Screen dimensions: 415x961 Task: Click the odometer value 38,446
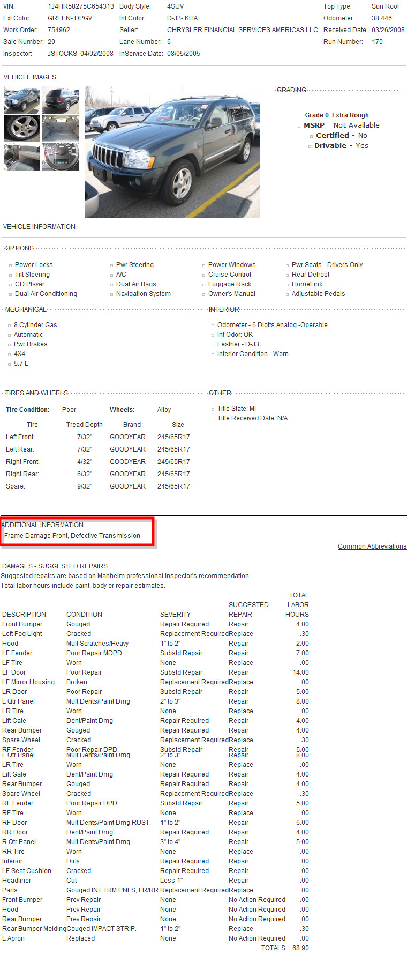coord(382,18)
